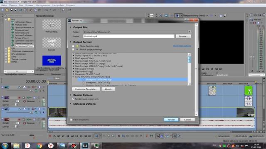The width and height of the screenshot is (266, 149).
Task: Click the external monitor preview icon
Action: coord(166,16)
